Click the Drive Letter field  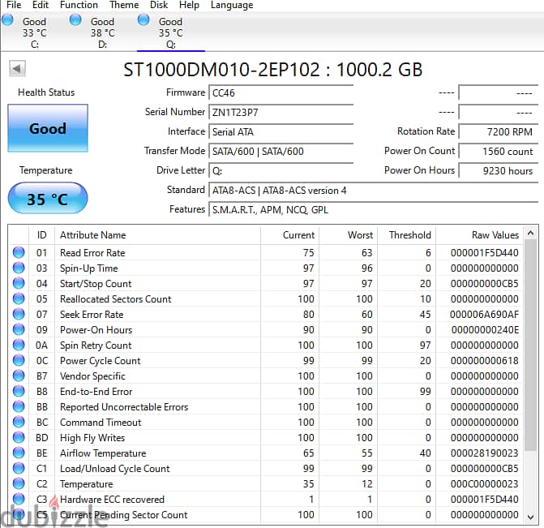[281, 171]
